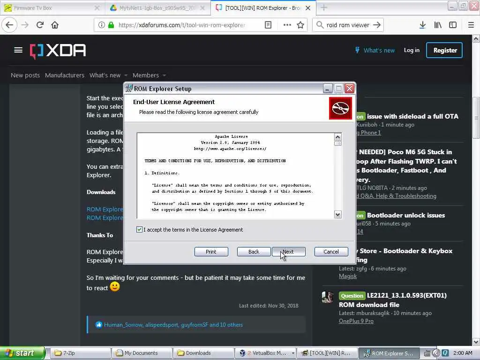Toggle the accept license terms checkbox

coord(139,230)
